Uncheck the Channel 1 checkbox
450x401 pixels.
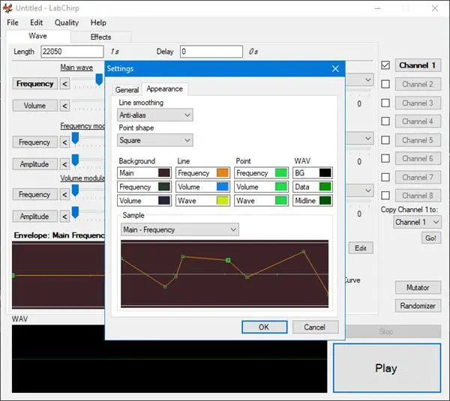click(x=385, y=65)
